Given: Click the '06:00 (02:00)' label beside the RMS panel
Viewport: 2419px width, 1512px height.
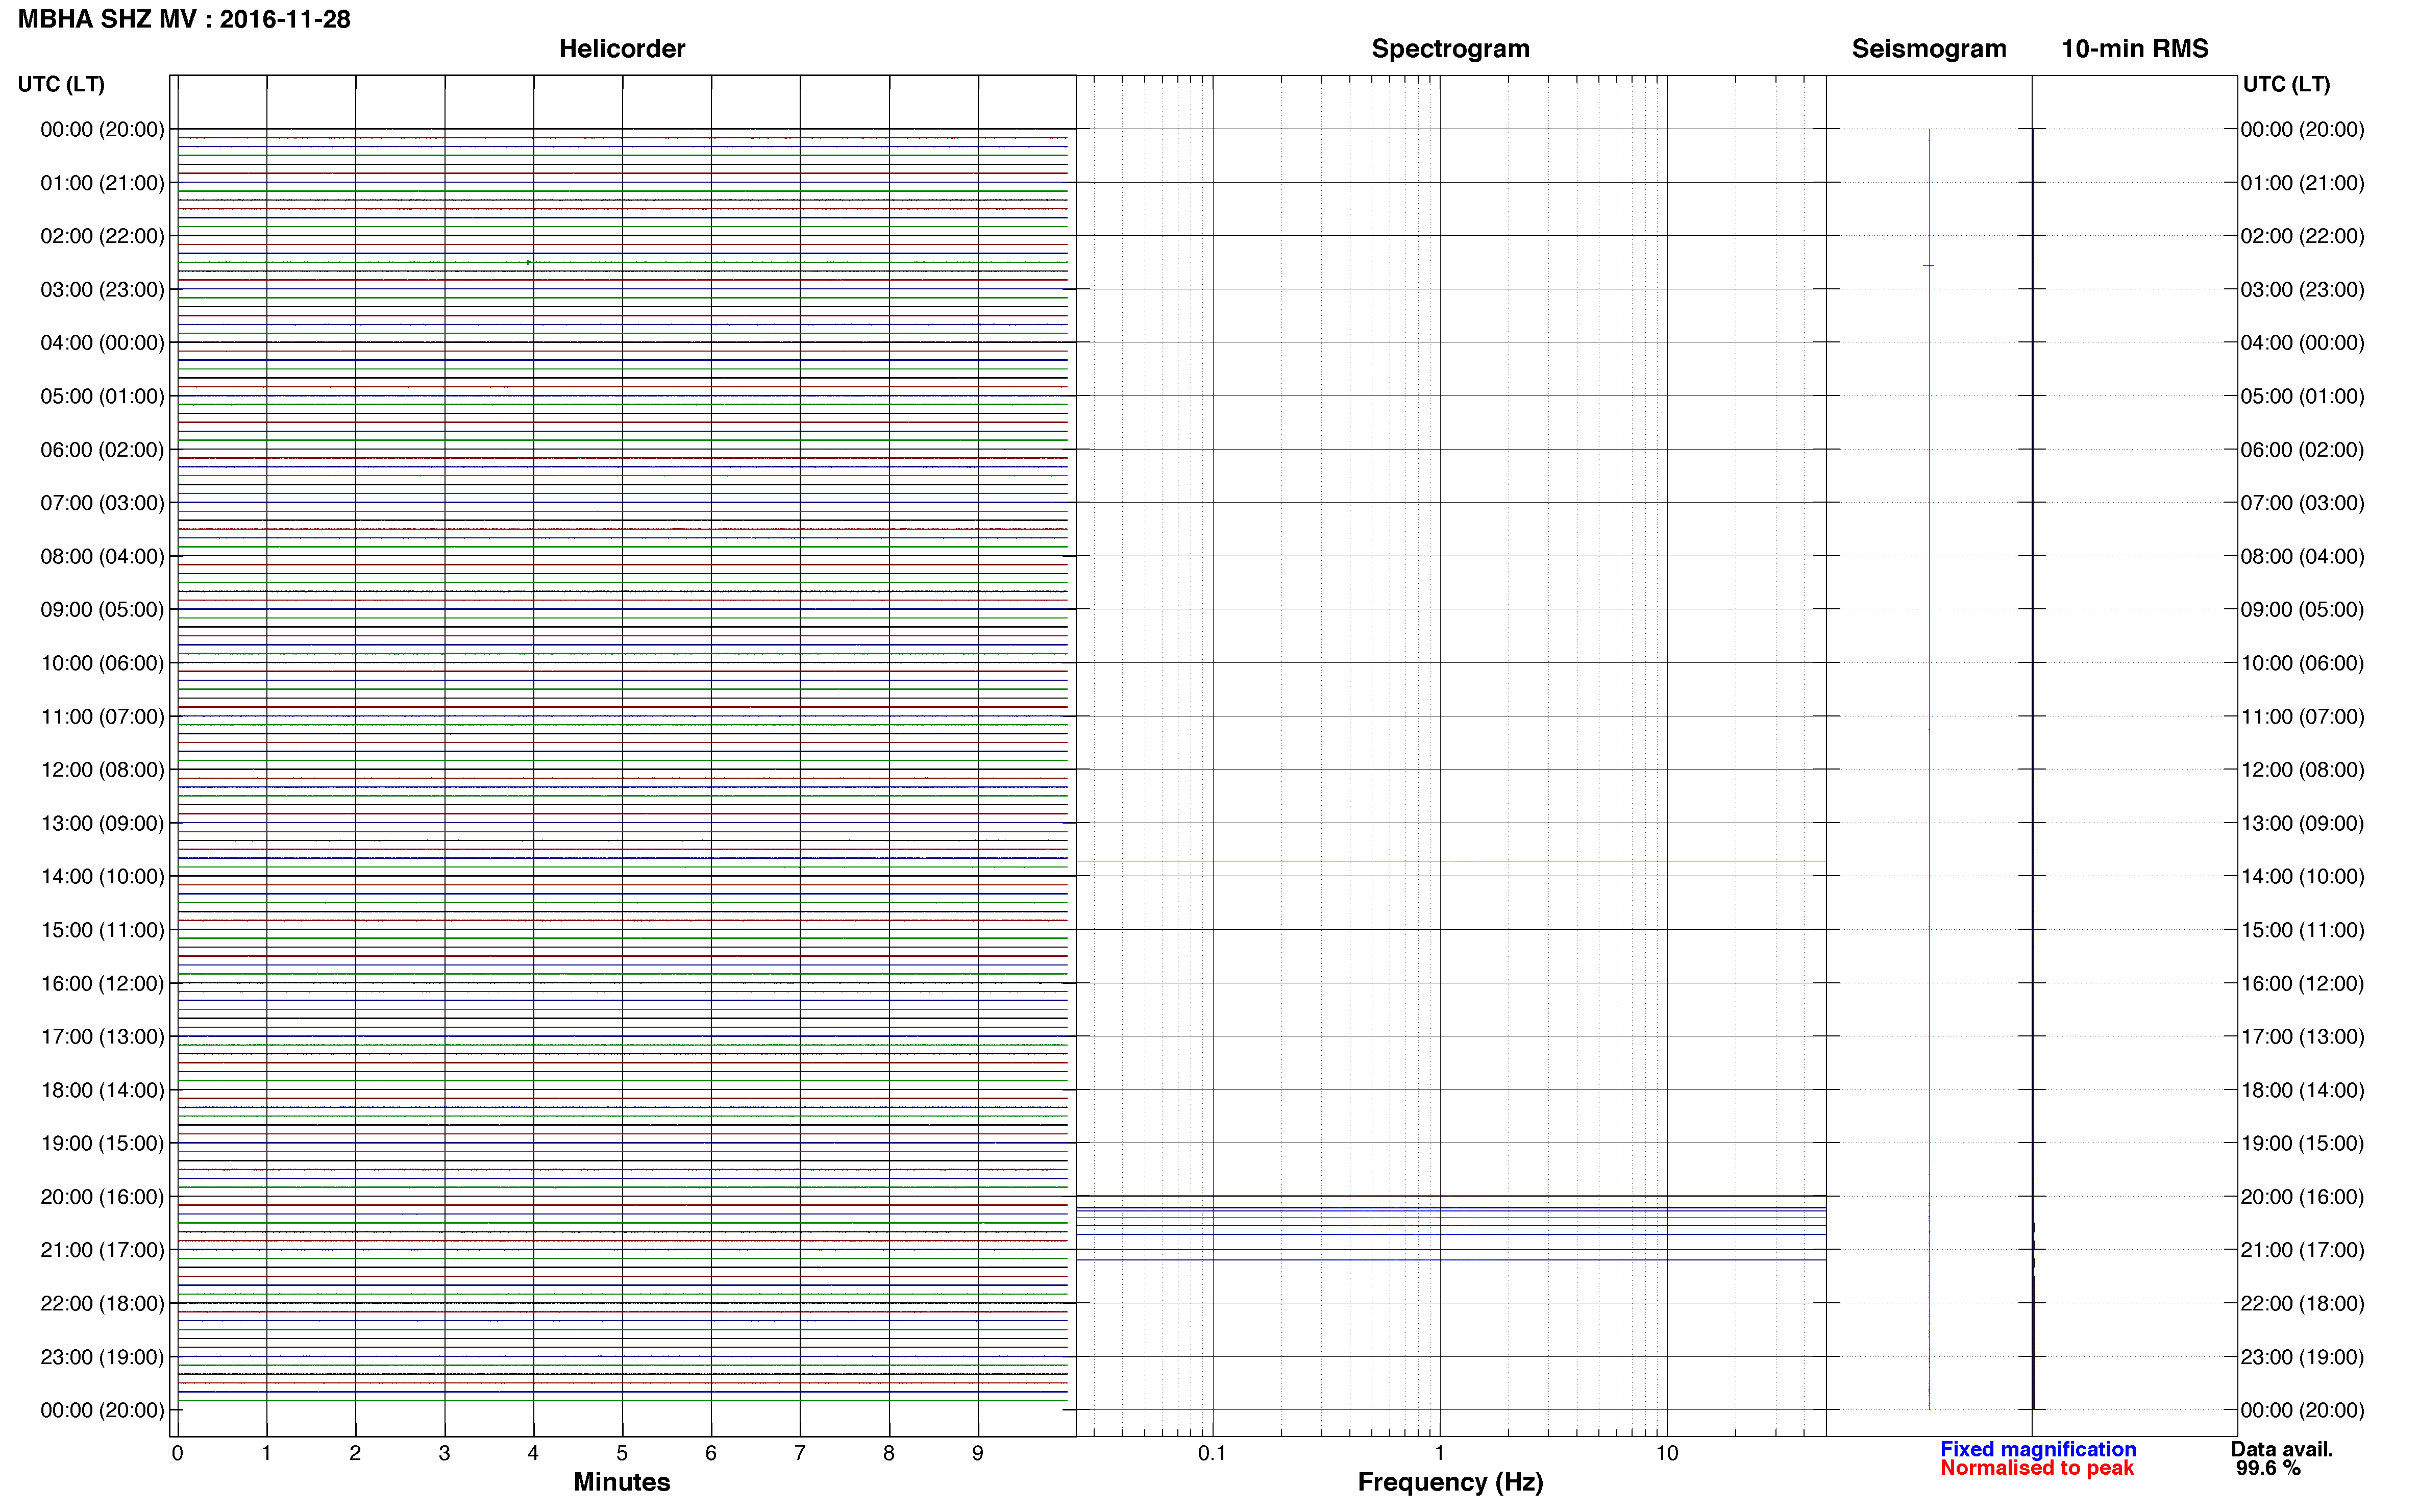Looking at the screenshot, I should click(x=2302, y=450).
